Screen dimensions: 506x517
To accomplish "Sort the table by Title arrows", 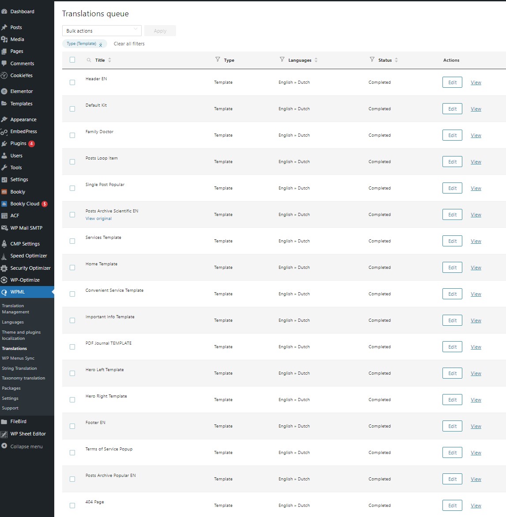I will [109, 60].
